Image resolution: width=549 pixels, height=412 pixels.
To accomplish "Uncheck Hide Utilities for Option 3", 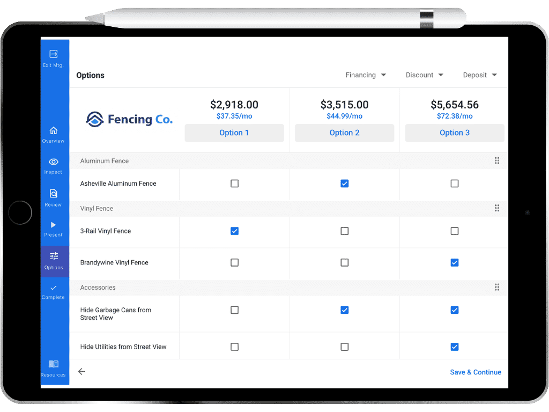I will click(455, 347).
